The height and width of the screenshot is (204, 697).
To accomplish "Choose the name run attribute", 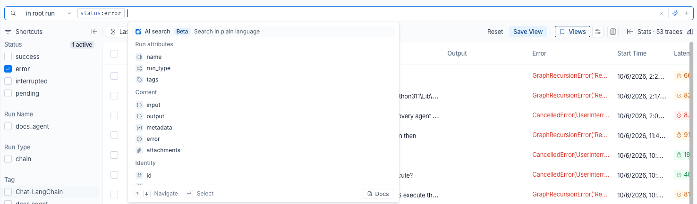I will (x=263, y=57).
